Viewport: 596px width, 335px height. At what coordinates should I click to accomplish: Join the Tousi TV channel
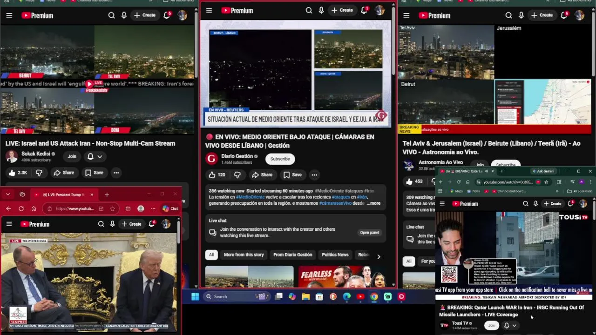coord(492,326)
